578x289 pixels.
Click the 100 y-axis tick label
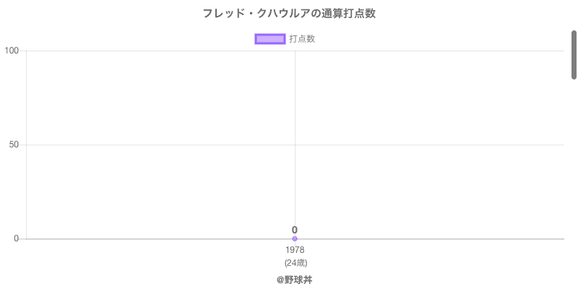(12, 51)
